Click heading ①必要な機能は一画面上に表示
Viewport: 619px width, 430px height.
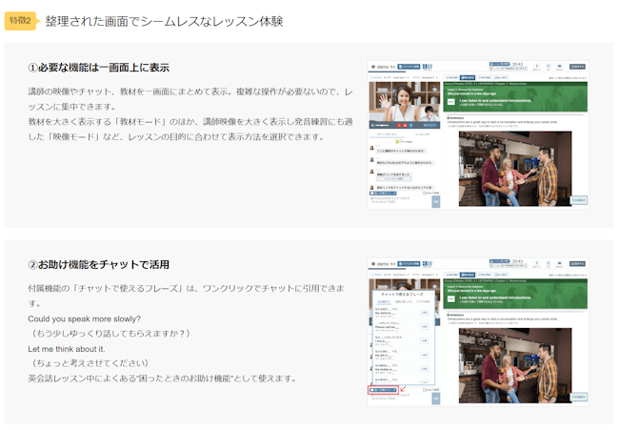coord(99,68)
